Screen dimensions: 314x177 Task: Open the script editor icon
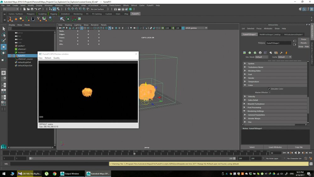click(x=311, y=164)
